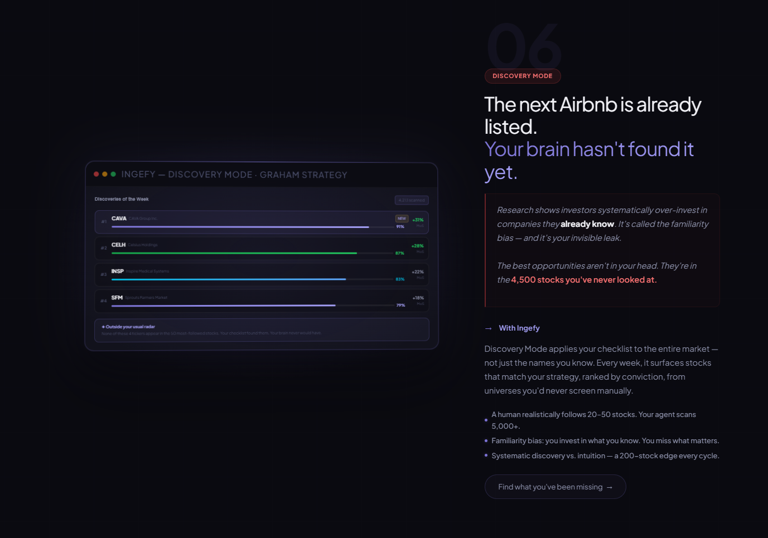
Task: Click the Familiarity bias bullet point
Action: [x=602, y=441]
